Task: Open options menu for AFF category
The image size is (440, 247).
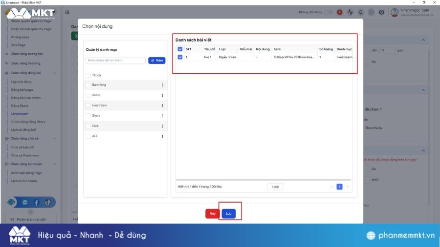Action: pyautogui.click(x=162, y=136)
